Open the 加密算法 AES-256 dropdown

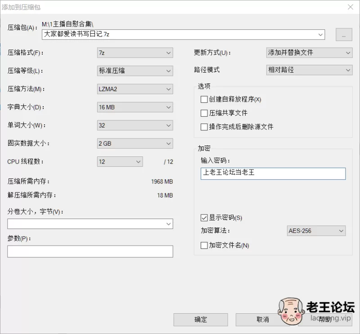pyautogui.click(x=316, y=231)
